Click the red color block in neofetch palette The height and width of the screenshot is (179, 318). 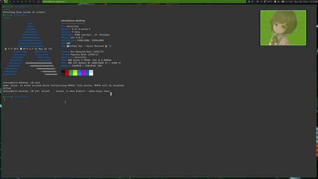click(x=67, y=73)
